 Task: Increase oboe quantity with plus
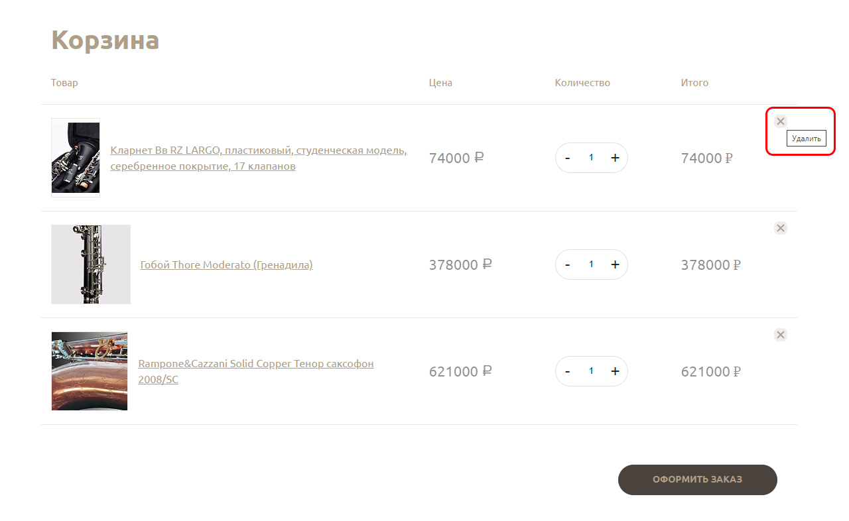pyautogui.click(x=615, y=264)
